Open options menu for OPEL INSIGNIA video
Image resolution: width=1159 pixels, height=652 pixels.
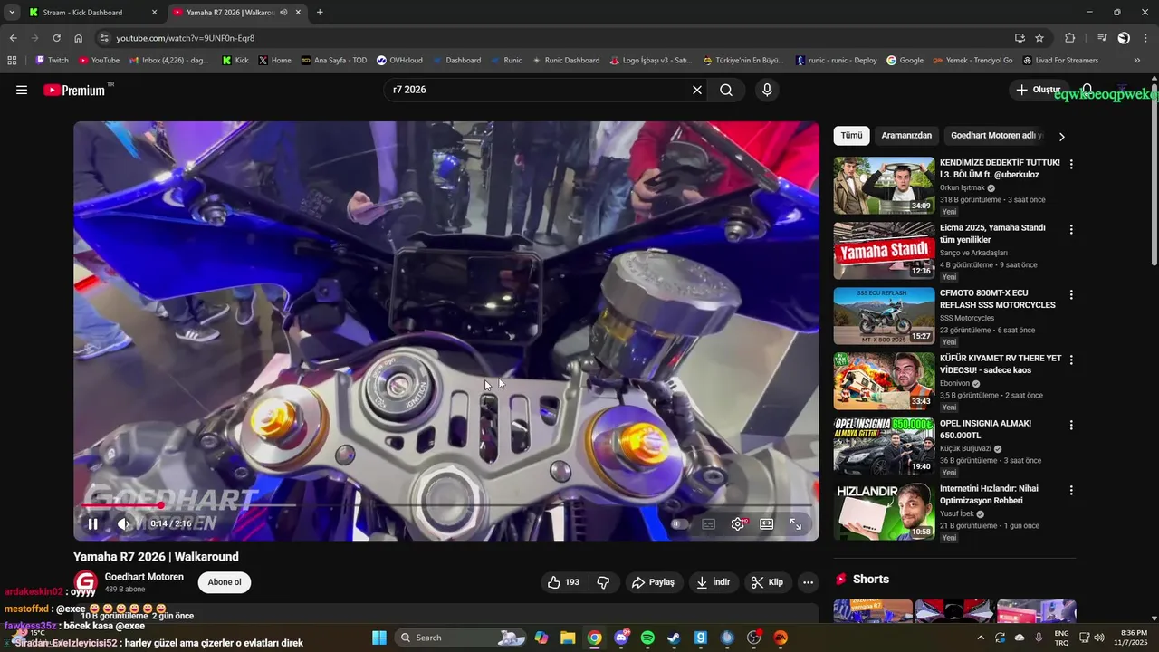click(1071, 425)
